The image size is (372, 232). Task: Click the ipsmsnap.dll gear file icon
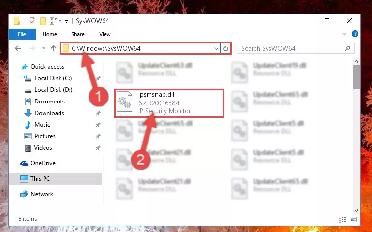(x=124, y=101)
